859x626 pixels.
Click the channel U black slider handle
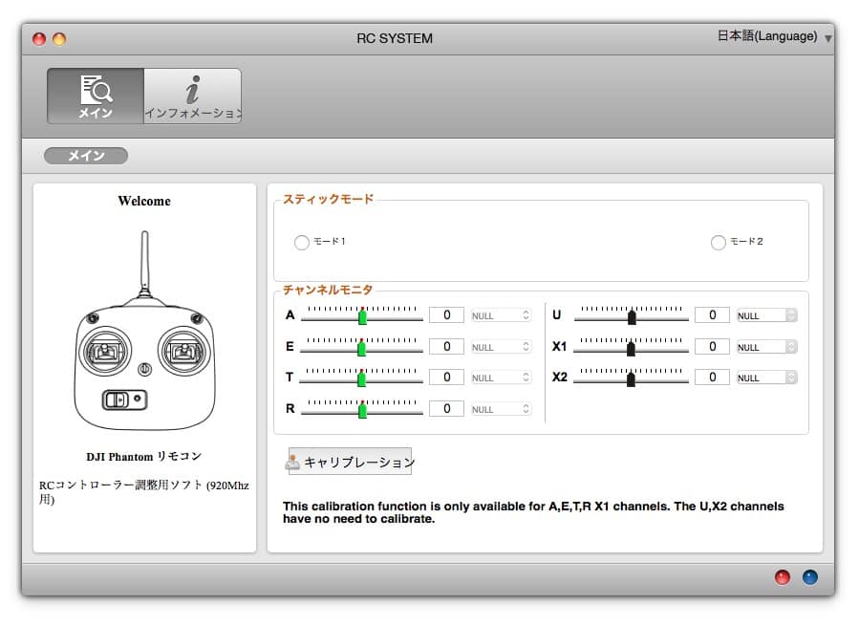tap(632, 316)
